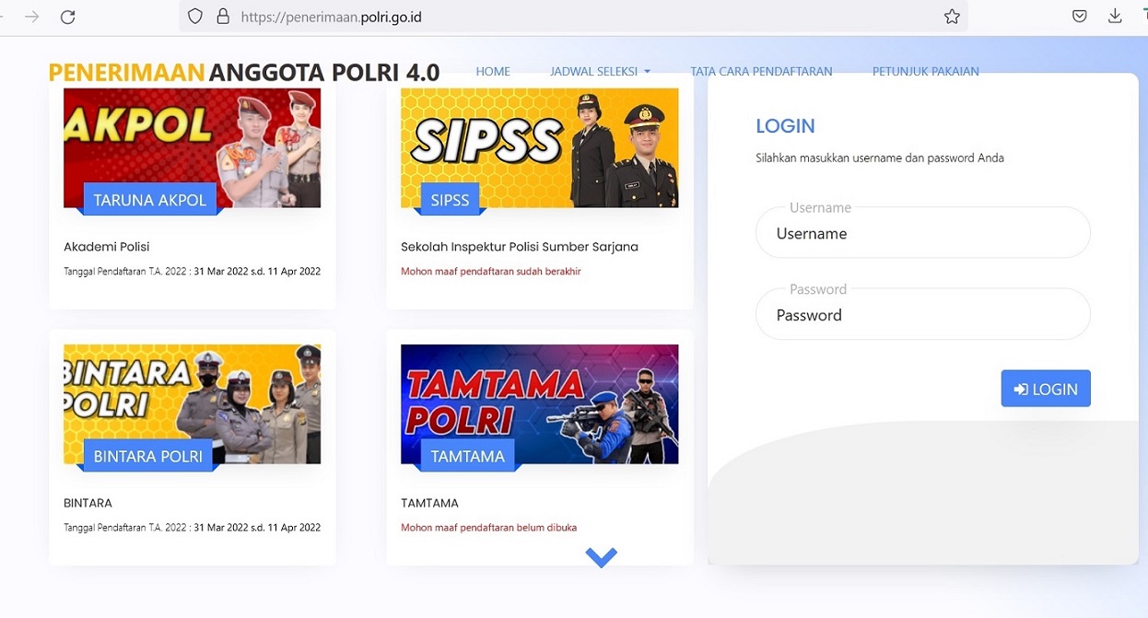Open the AKPOL banner image
Viewport: 1148px width, 618px height.
pos(192,147)
